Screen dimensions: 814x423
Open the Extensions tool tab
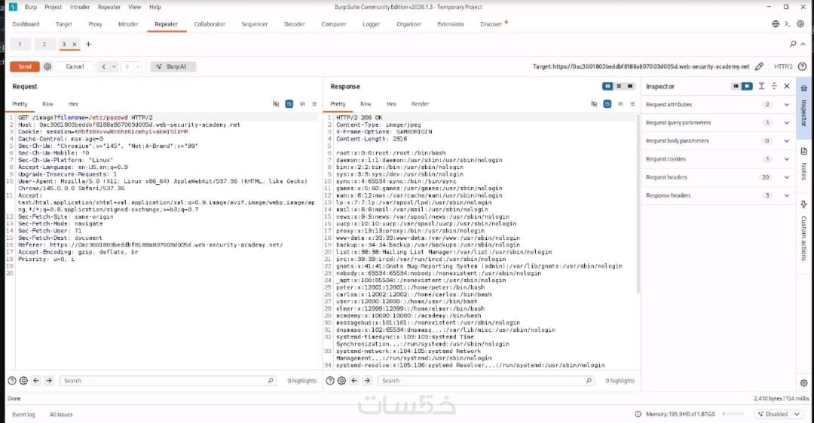451,24
